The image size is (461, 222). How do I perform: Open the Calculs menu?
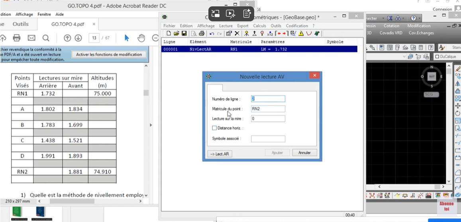259,26
